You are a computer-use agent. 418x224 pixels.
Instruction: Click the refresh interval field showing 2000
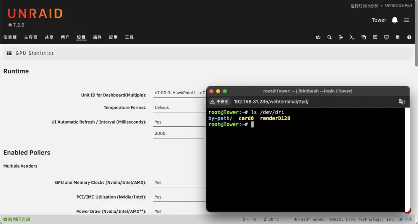coord(178,134)
